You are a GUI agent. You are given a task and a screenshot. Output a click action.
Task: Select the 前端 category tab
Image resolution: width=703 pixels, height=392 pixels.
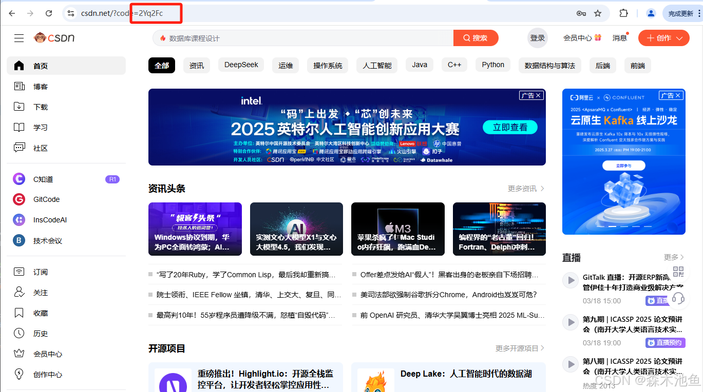tap(638, 65)
